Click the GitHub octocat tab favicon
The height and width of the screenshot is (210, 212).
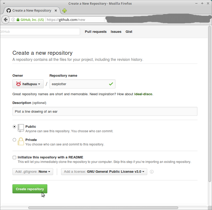point(9,11)
